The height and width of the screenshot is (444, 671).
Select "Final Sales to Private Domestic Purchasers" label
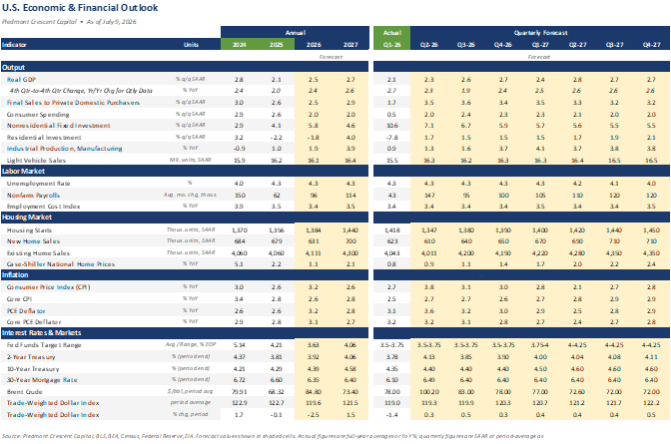pyautogui.click(x=73, y=103)
